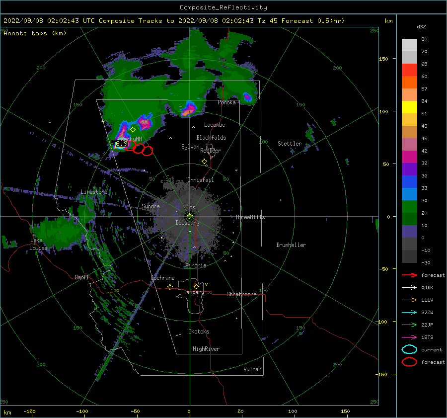Viewport: 447px width, 418px height.
Task: Click the Blackfalds city label
Action: [x=211, y=138]
